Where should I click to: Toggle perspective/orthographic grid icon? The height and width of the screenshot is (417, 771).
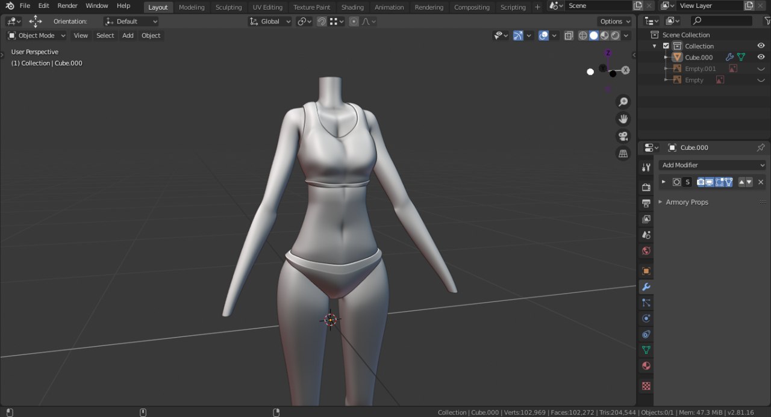point(623,154)
